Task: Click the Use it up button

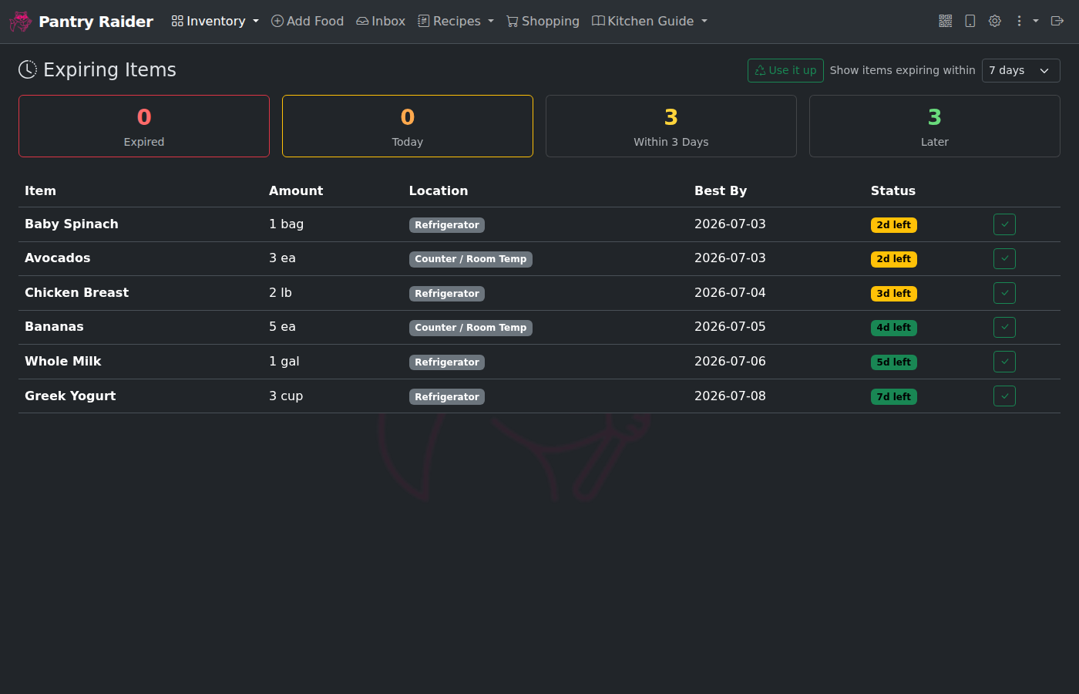Action: [785, 70]
